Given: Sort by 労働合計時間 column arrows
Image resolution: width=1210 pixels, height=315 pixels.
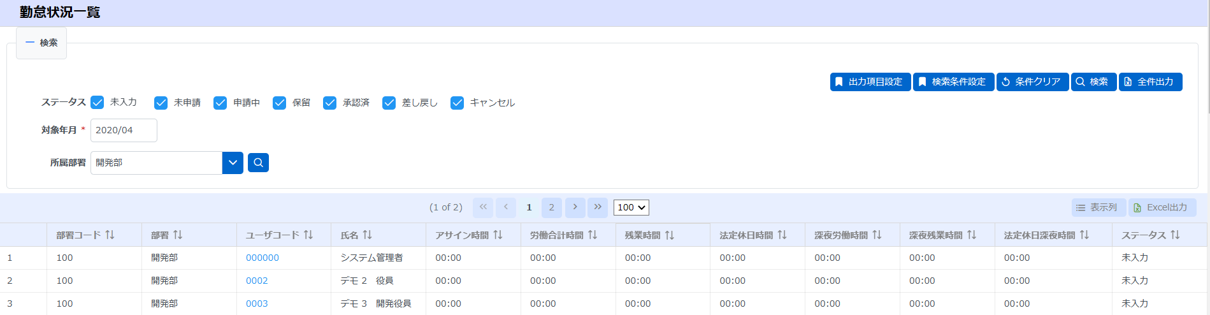Looking at the screenshot, I should [x=593, y=235].
